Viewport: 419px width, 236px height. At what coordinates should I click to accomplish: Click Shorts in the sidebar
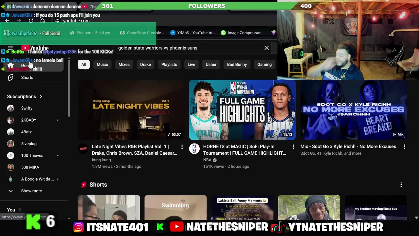point(27,77)
